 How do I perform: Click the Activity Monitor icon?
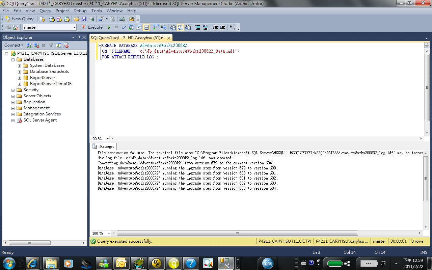click(x=122, y=19)
